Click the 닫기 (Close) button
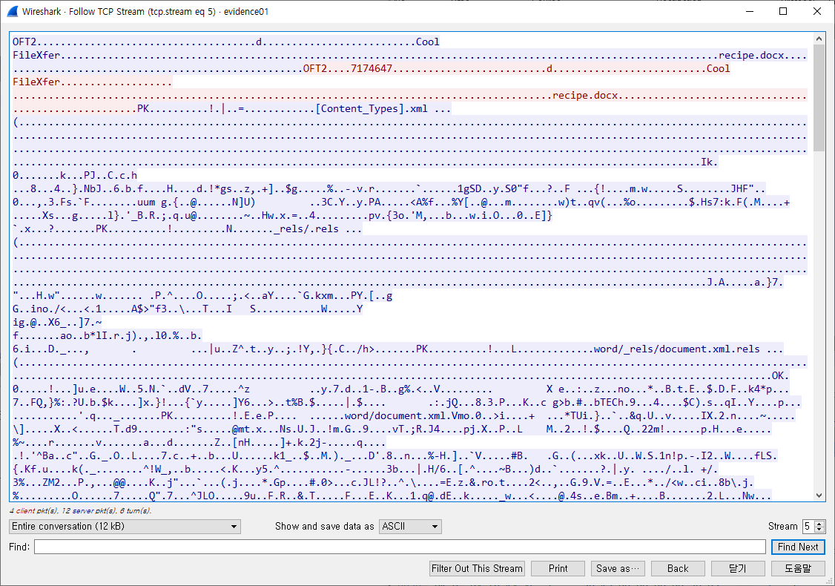Screen dimensions: 835x586 point(738,568)
